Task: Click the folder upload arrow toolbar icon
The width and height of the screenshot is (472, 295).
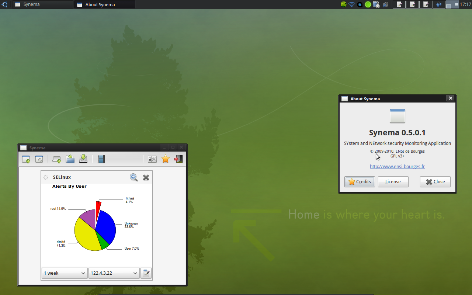Action: [x=70, y=159]
